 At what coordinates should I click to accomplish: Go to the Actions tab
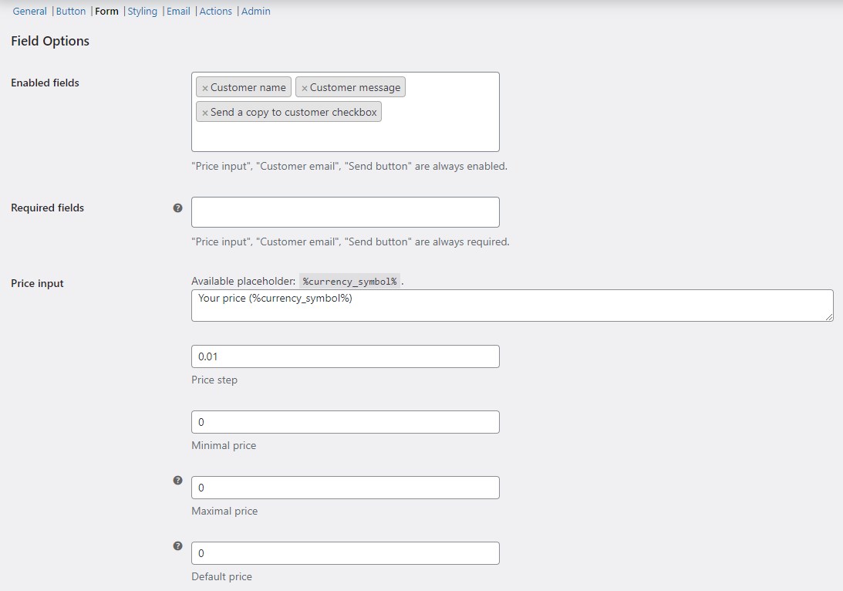[x=216, y=11]
